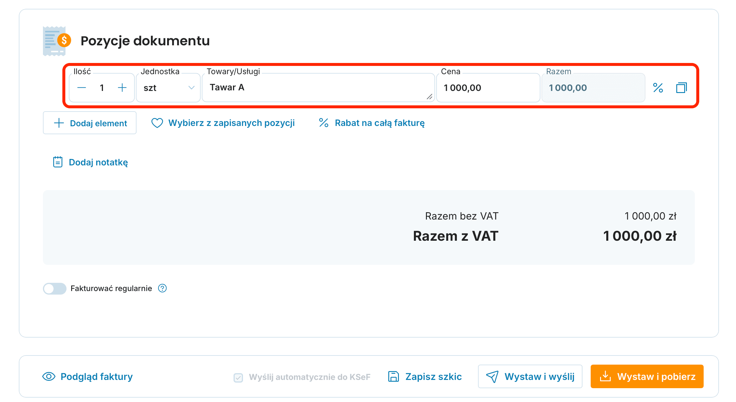Image resolution: width=736 pixels, height=402 pixels.
Task: Click the Pozycje dokumentu receipt icon
Action: [x=57, y=41]
